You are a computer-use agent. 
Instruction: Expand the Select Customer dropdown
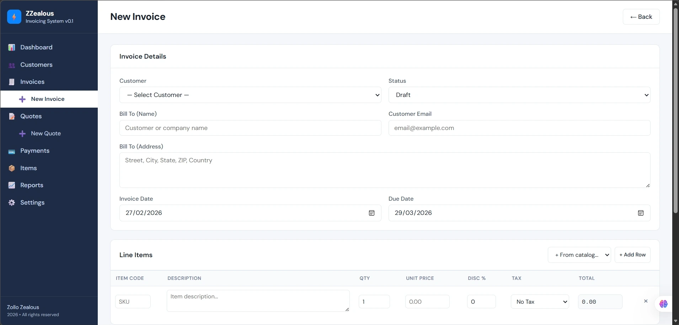[250, 95]
